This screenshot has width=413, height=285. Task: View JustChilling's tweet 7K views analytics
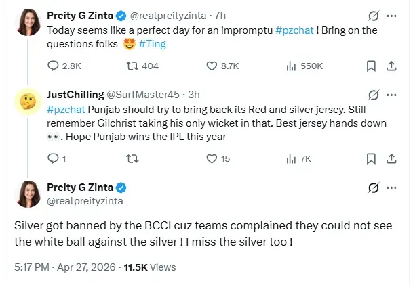coord(293,158)
